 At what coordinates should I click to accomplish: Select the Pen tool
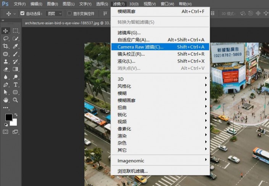click(x=5, y=85)
